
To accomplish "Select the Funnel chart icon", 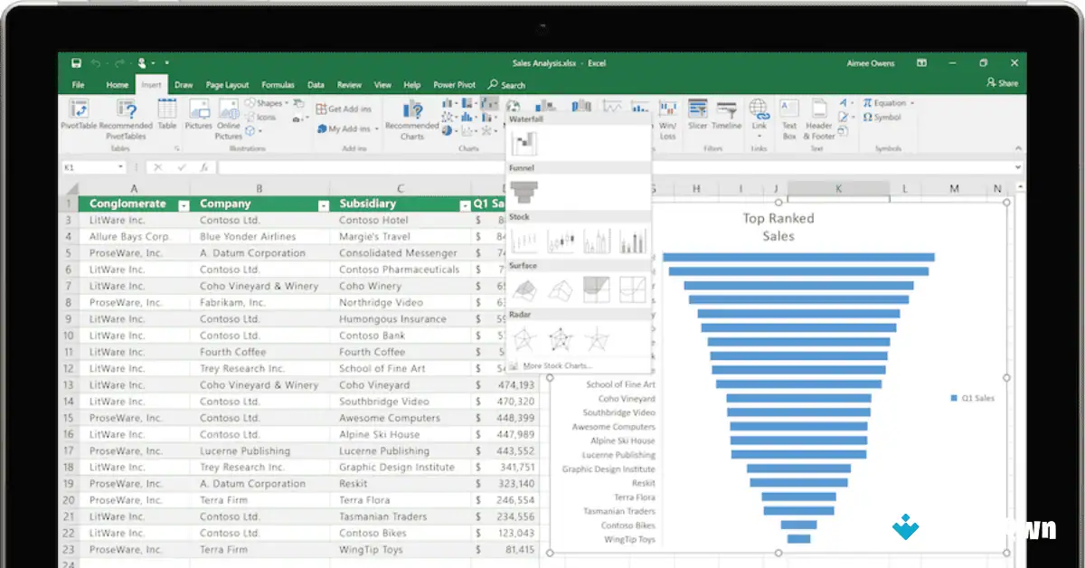I will tap(525, 190).
